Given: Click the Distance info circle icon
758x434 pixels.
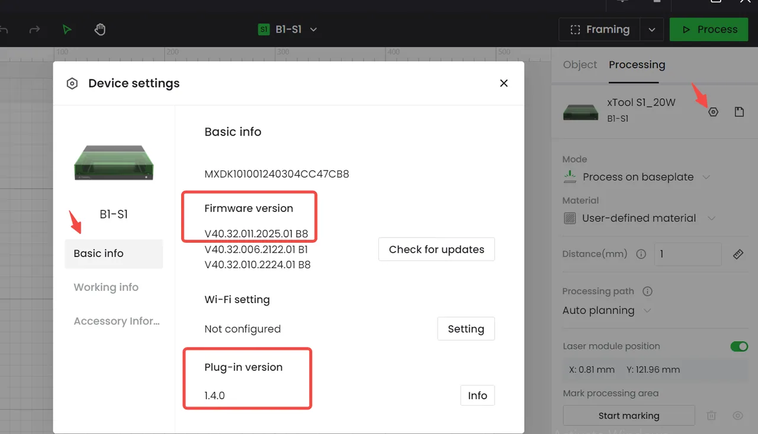Looking at the screenshot, I should point(641,254).
